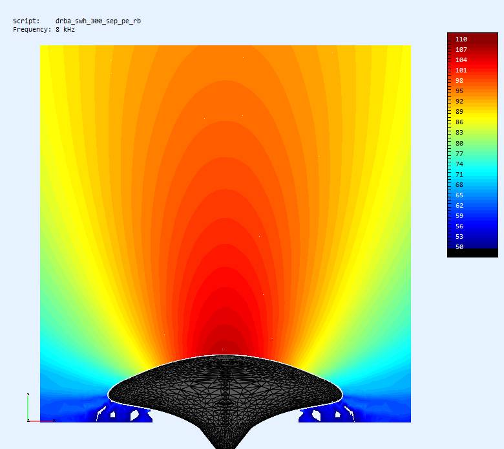Click the 65 value on the color legend

(x=459, y=195)
